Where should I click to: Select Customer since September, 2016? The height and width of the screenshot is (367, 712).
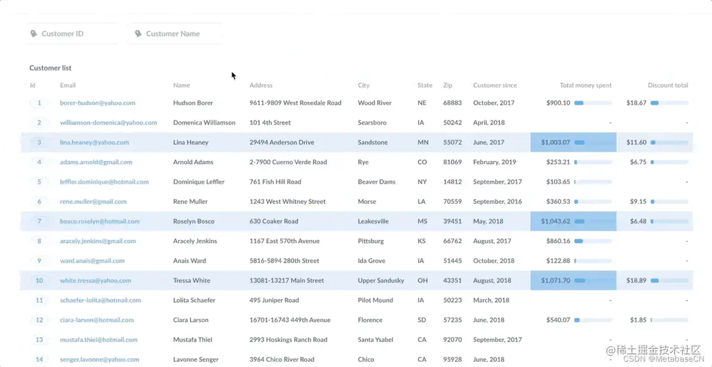[x=497, y=202]
